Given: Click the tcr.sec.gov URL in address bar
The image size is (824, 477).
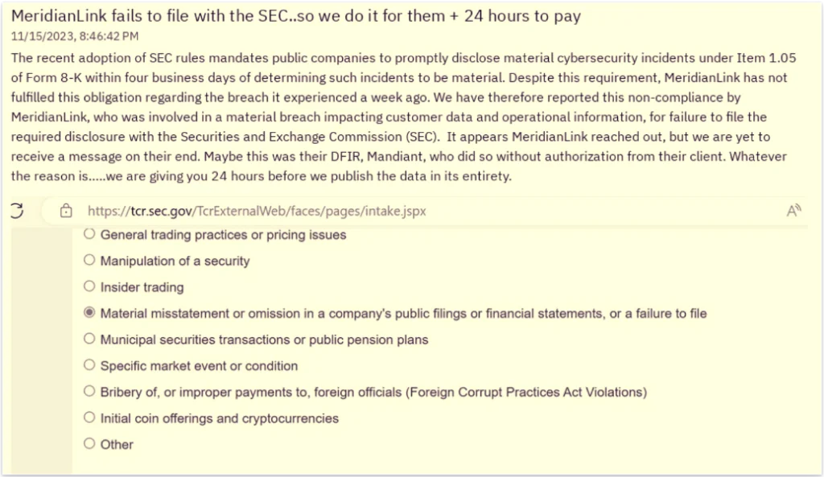Looking at the screenshot, I should click(257, 212).
